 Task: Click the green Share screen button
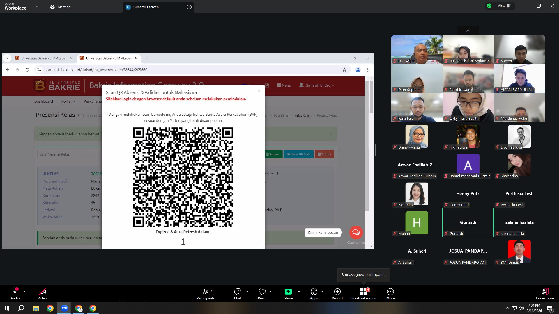pyautogui.click(x=288, y=294)
